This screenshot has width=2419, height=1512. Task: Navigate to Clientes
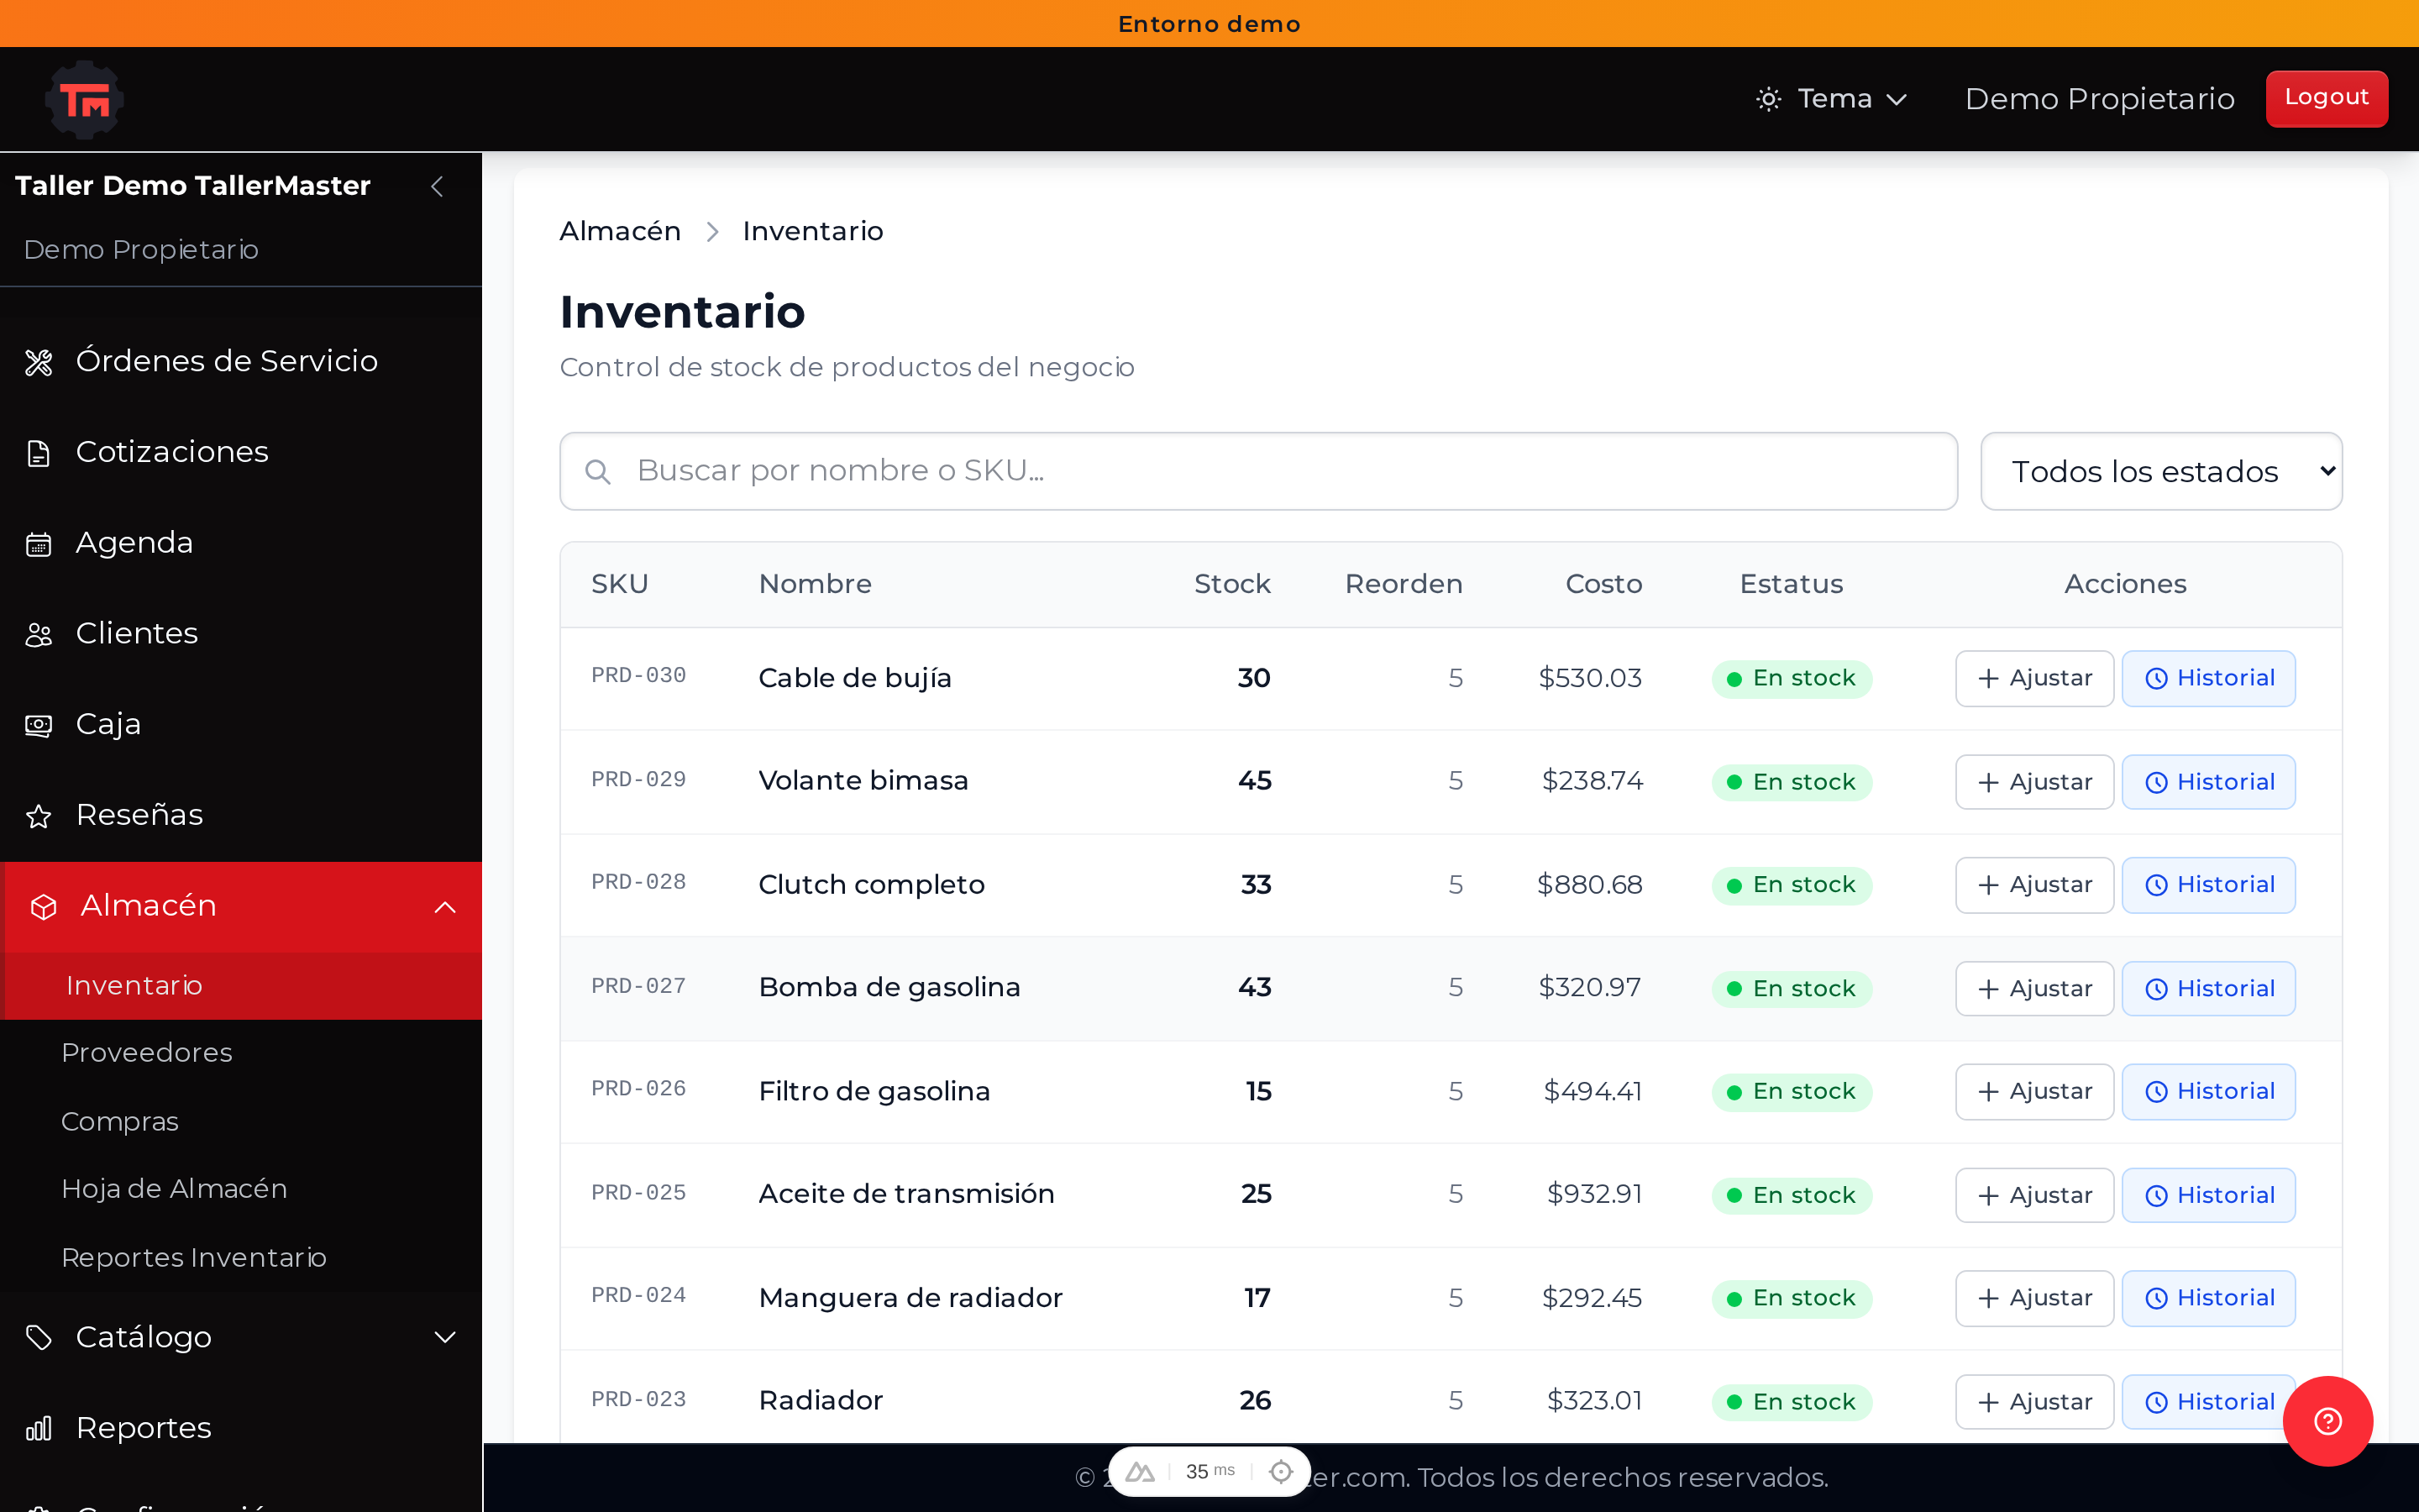coord(241,634)
